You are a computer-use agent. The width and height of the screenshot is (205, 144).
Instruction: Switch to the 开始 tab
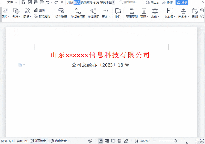click(x=70, y=2)
